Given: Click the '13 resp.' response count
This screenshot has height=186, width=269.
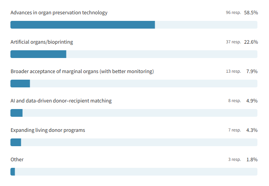Looking at the screenshot, I should pyautogui.click(x=233, y=72).
